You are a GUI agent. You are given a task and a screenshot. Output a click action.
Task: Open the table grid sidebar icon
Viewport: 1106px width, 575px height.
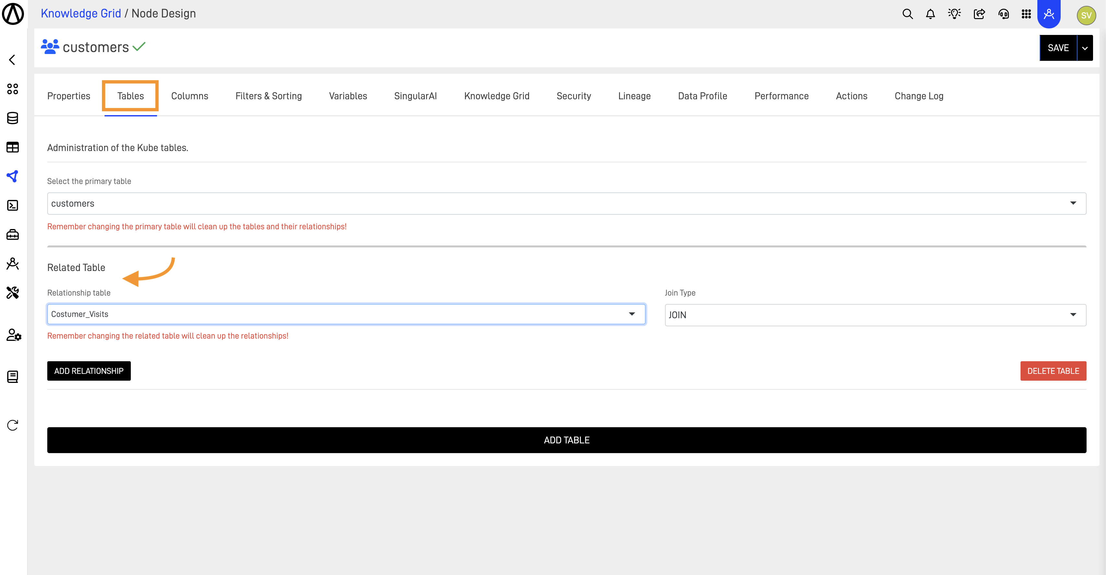pos(12,147)
